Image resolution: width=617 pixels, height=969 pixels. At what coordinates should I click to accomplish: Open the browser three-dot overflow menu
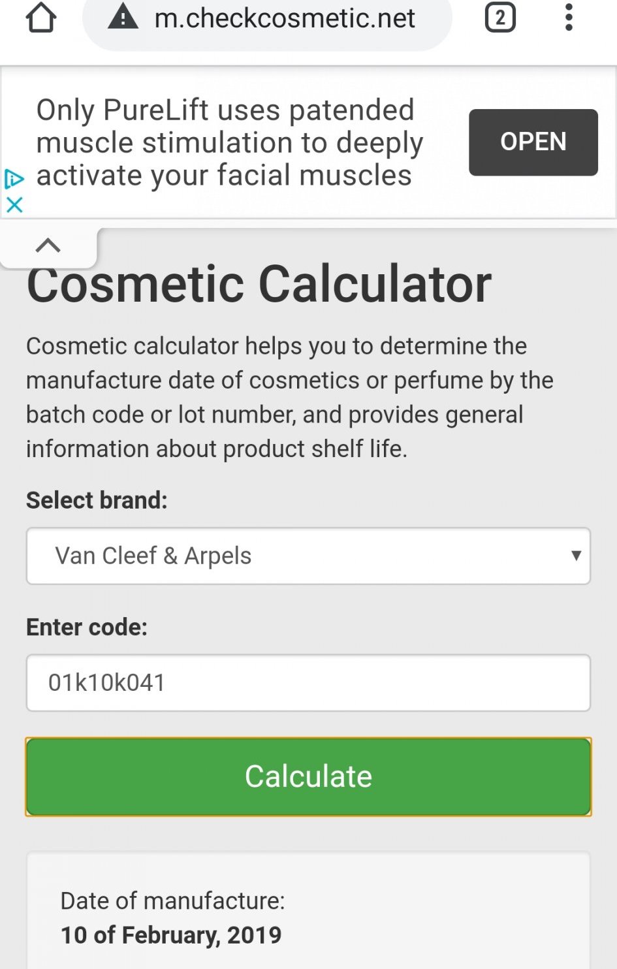pos(569,18)
